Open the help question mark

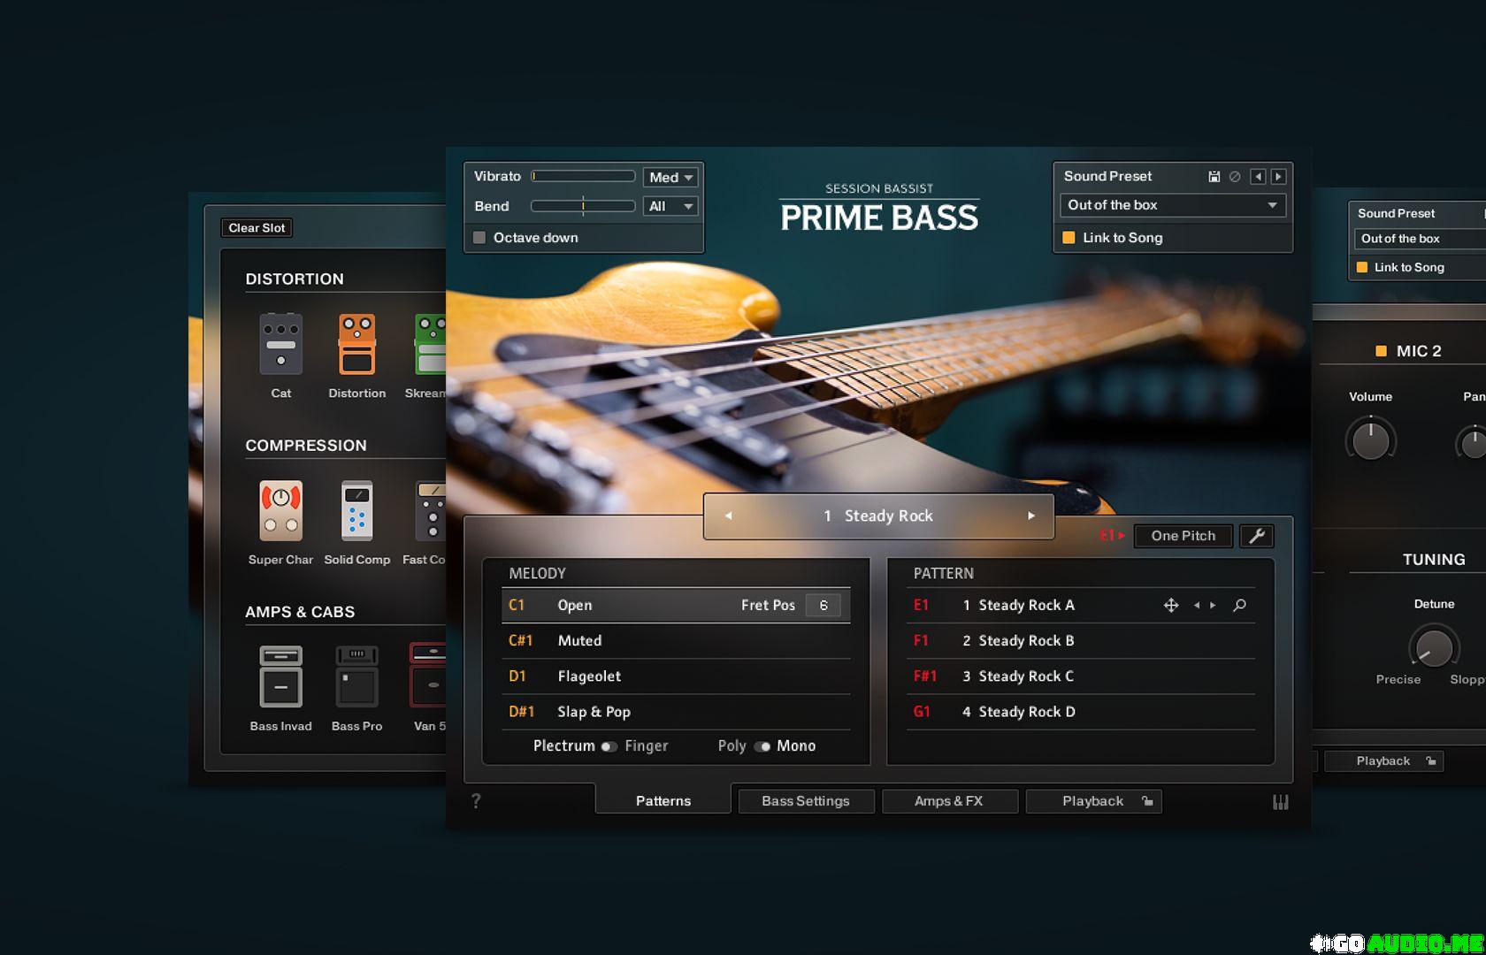click(476, 801)
